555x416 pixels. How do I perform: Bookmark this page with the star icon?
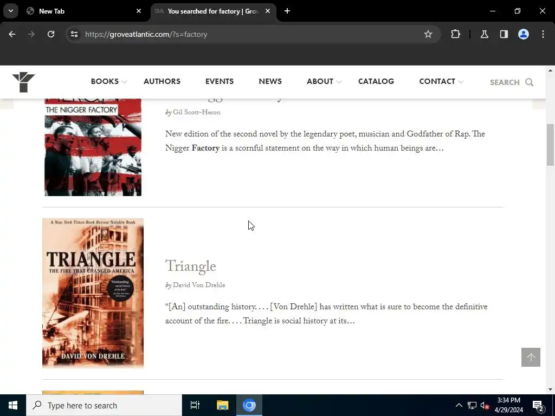point(428,34)
